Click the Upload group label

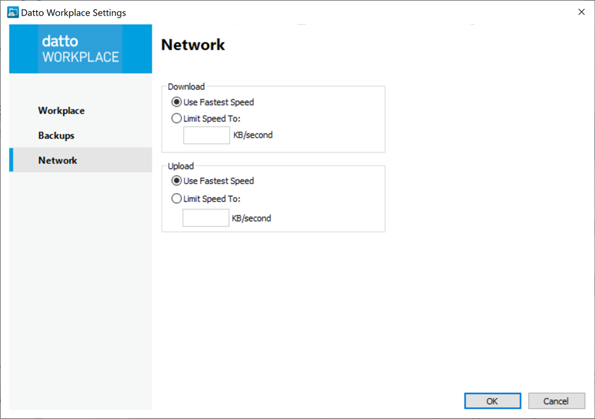tap(181, 166)
